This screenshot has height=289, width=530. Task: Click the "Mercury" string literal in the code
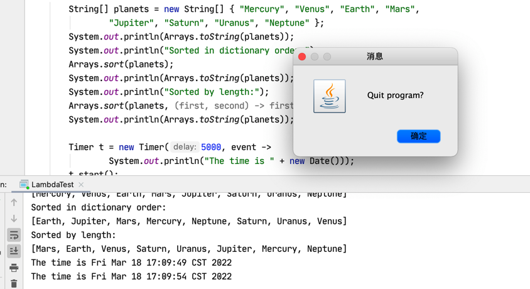pos(262,9)
